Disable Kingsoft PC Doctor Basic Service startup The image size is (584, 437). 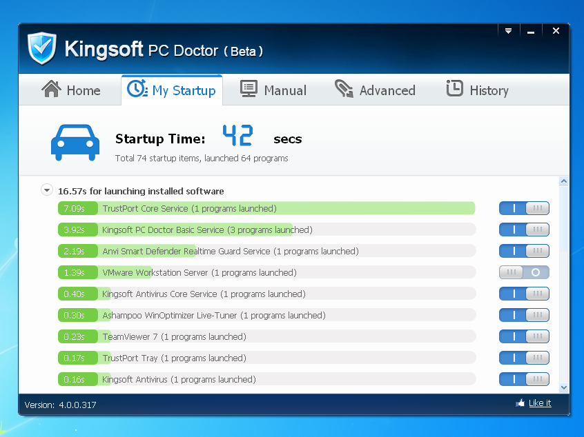[524, 230]
